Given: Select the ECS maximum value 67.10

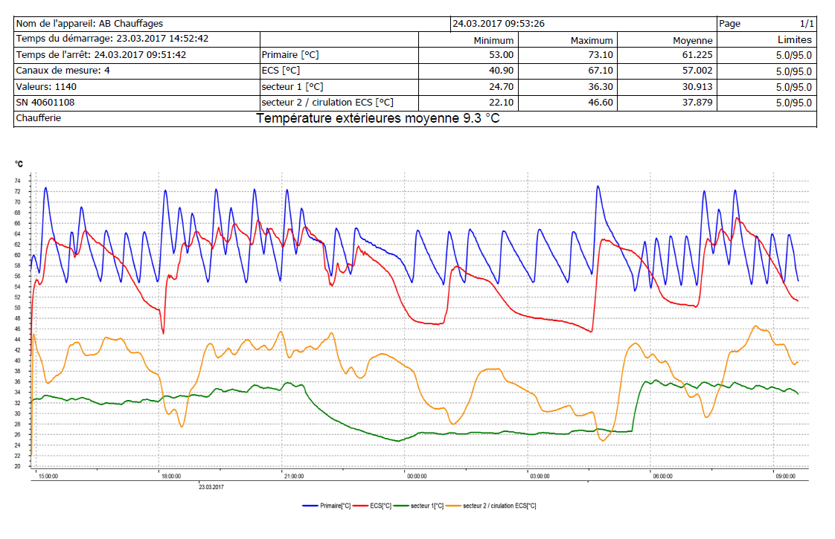Looking at the screenshot, I should point(601,71).
